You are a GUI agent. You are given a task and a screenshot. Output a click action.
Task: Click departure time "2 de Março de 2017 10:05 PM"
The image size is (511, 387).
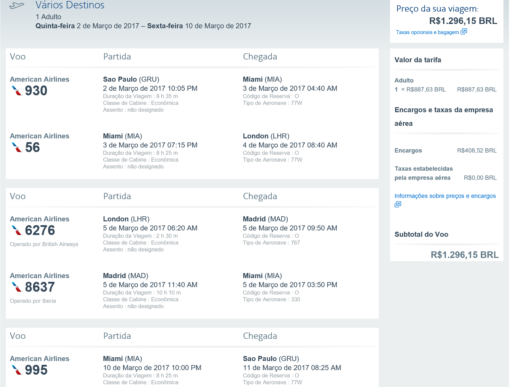[150, 89]
